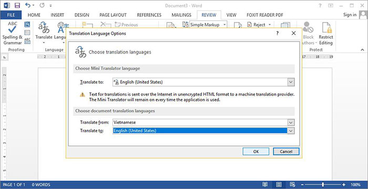The width and height of the screenshot is (368, 189).
Task: Click the Reject change icon
Action: (250, 25)
